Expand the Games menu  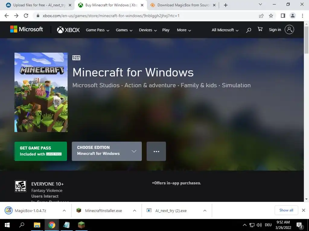pyautogui.click(x=124, y=30)
